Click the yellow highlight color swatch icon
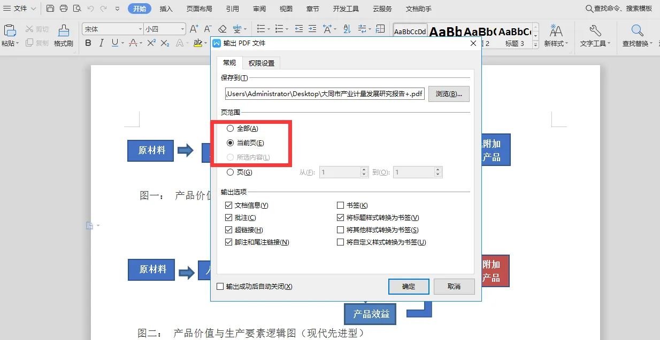The height and width of the screenshot is (340, 660). (x=198, y=43)
